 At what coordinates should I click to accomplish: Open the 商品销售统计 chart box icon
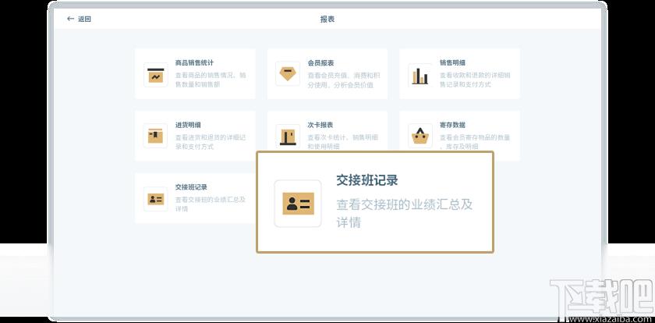[x=155, y=75]
